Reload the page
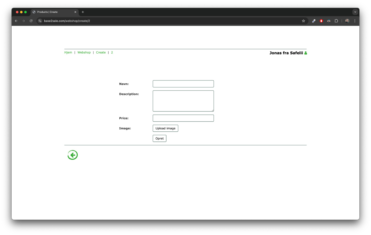 31,21
